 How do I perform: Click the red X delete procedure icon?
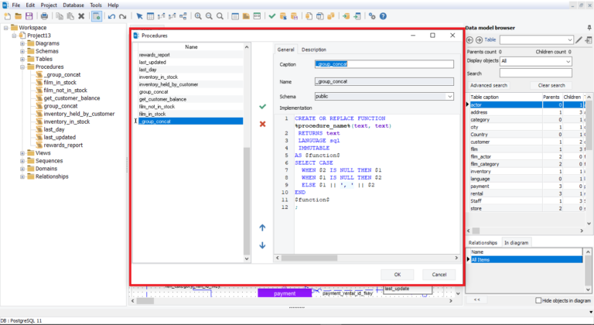262,124
